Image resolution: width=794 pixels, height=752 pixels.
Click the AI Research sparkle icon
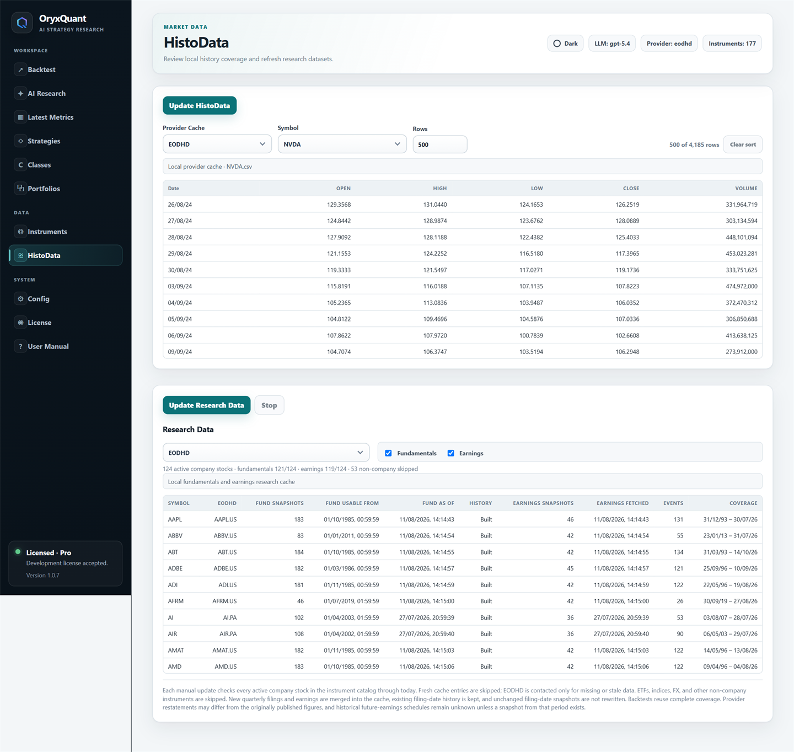point(20,94)
